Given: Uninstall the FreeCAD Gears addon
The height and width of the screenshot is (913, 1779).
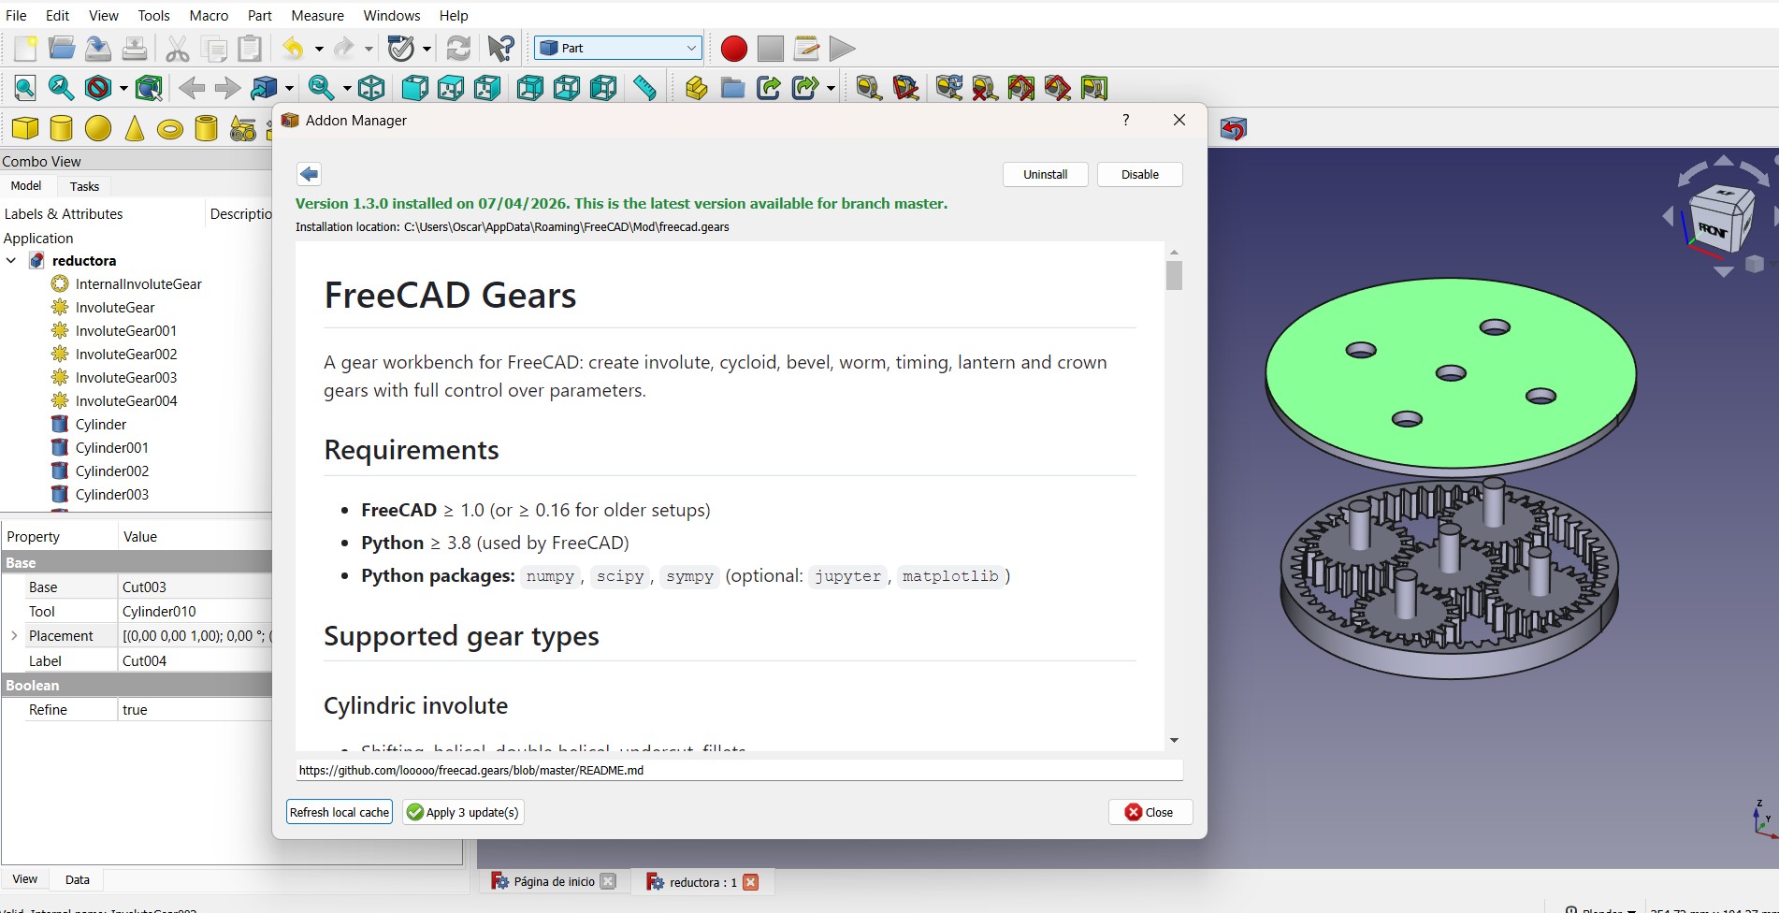Looking at the screenshot, I should tap(1045, 175).
